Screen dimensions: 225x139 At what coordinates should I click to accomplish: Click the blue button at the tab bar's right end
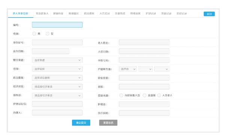point(209,14)
